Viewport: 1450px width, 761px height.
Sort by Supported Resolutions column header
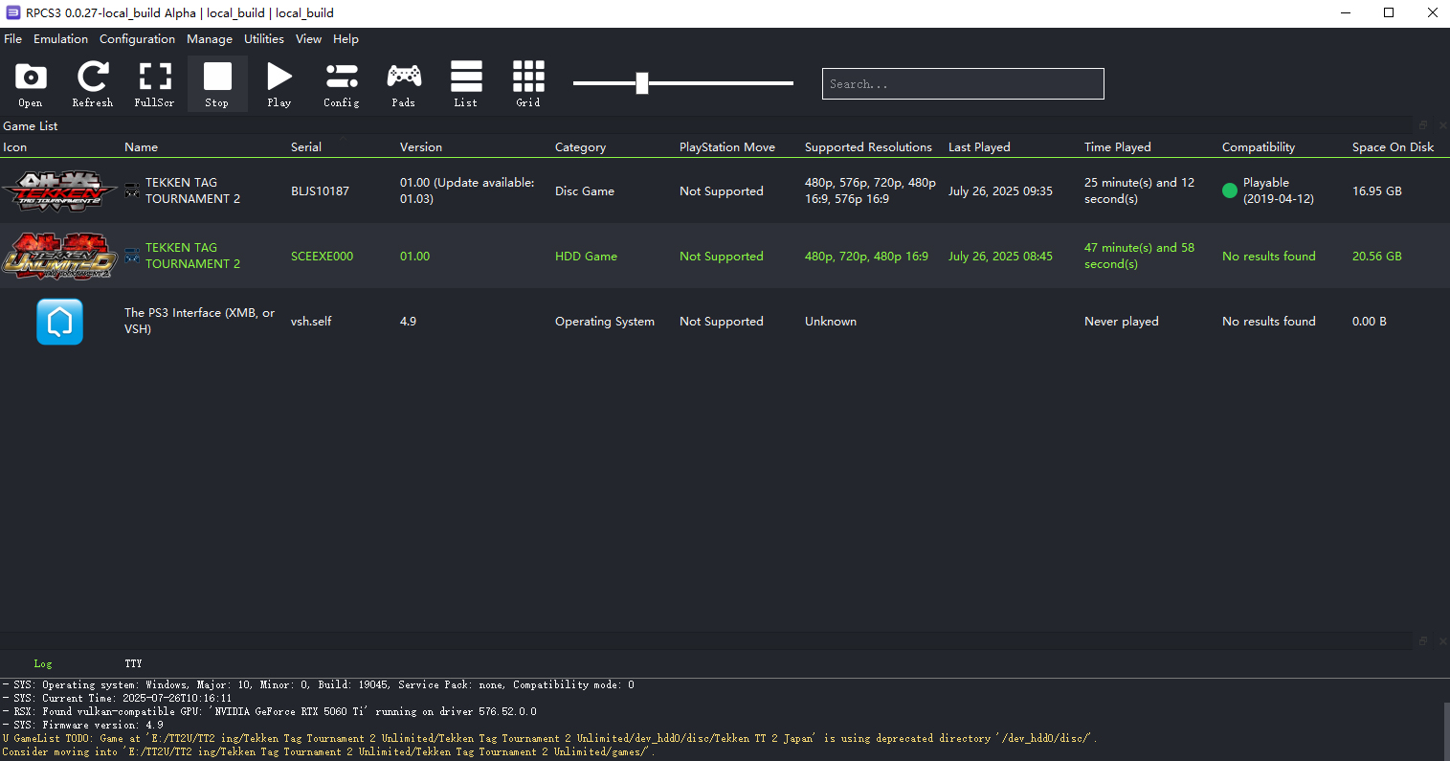(x=868, y=146)
